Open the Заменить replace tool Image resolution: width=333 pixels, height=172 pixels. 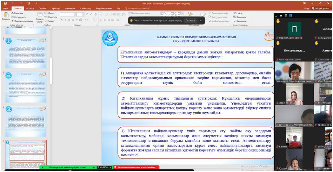click(241, 17)
